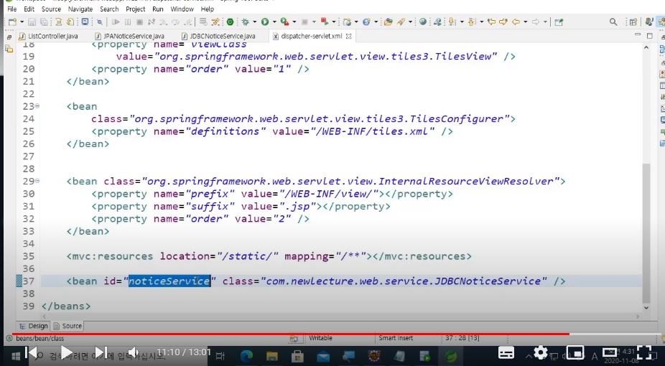Click the green Boot Dashboard power icon
The width and height of the screenshot is (665, 366).
pos(230,22)
